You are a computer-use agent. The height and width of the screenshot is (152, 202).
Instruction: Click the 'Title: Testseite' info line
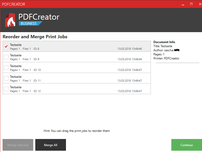pyautogui.click(x=163, y=46)
